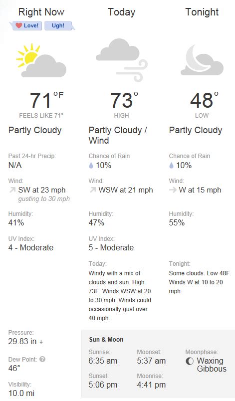Click the windy cloud icon under Today
This screenshot has height=401, width=235.
coord(122,60)
